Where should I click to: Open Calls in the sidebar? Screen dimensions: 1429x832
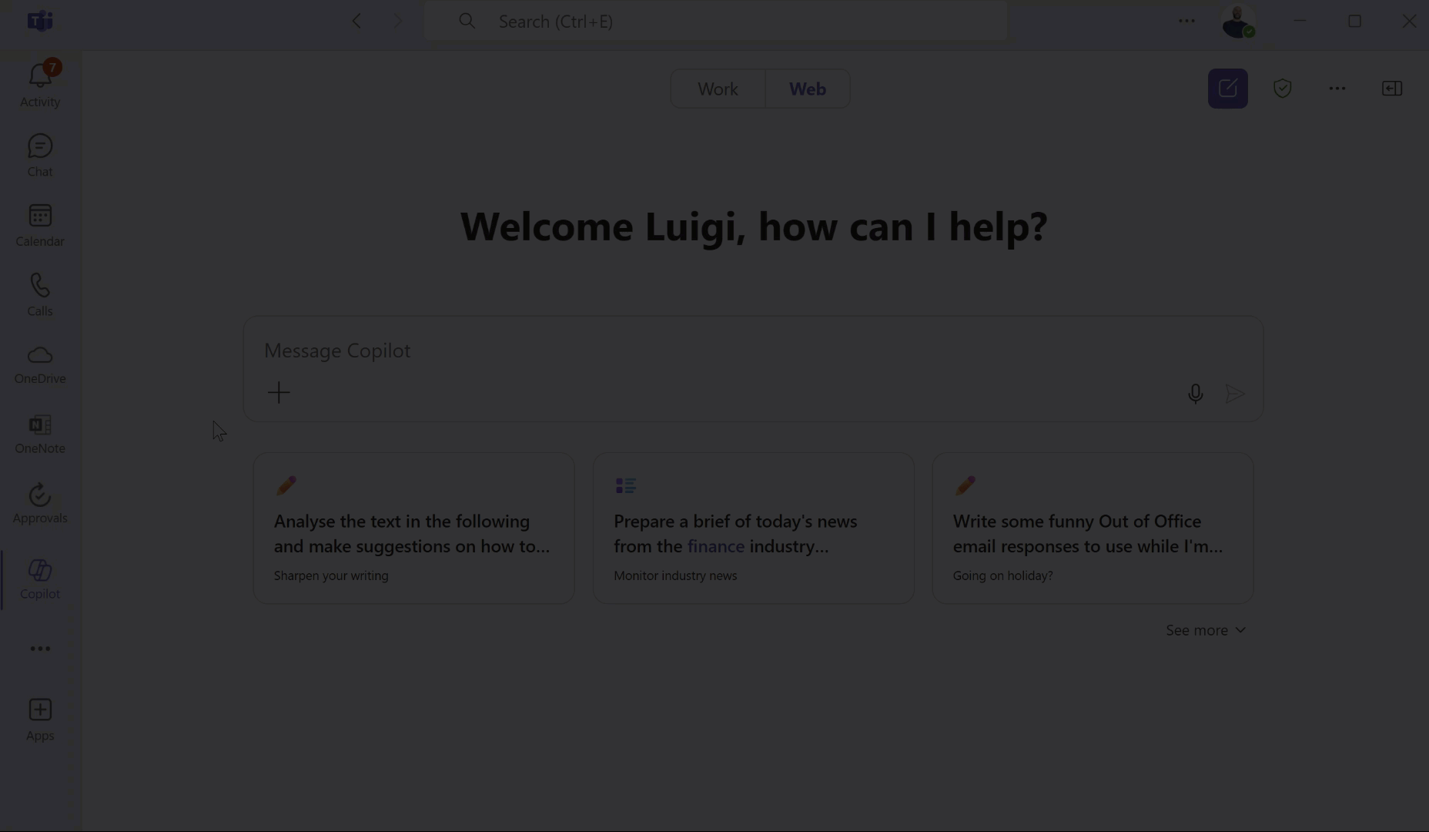tap(40, 294)
